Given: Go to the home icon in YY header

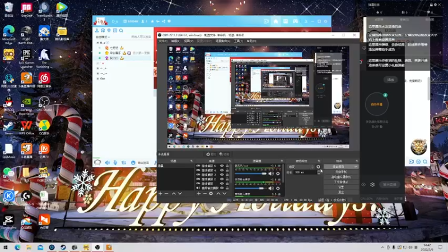Looking at the screenshot, I should point(276,21).
